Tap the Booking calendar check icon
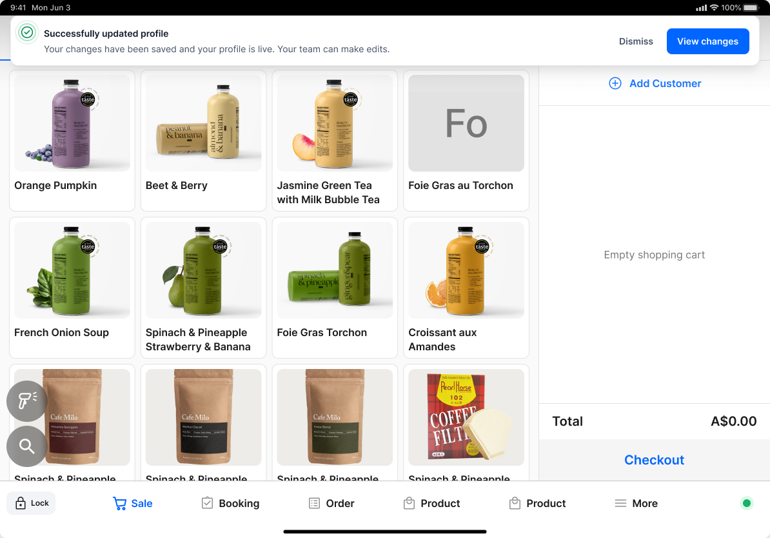Viewport: 770px width, 538px height. tap(207, 503)
